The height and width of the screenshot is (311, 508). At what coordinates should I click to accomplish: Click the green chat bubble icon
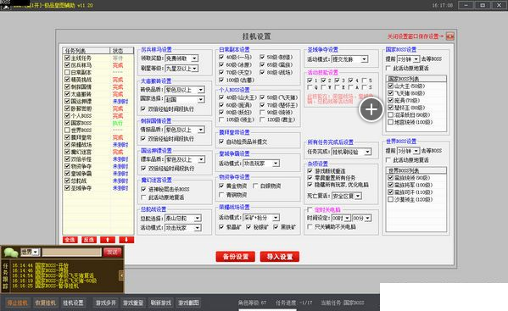tap(11, 253)
